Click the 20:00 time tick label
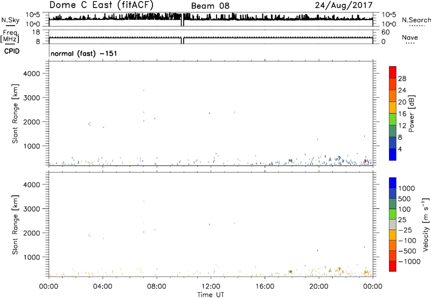431x298 pixels. click(318, 287)
